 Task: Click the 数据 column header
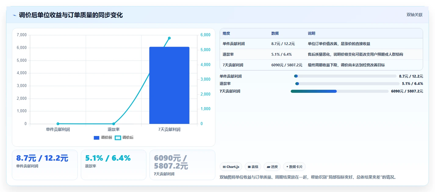tap(275, 33)
